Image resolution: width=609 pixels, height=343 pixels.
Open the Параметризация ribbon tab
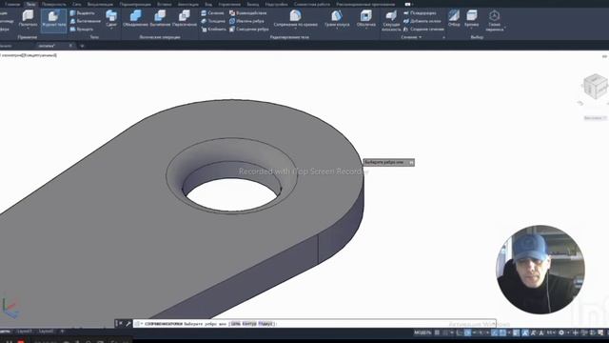(135, 4)
